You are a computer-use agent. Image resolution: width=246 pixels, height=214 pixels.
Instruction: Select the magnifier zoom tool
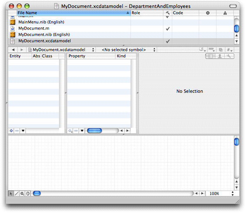click(22, 194)
